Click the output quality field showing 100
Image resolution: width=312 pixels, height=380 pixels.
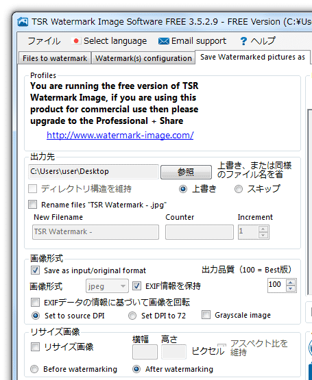[x=277, y=286]
